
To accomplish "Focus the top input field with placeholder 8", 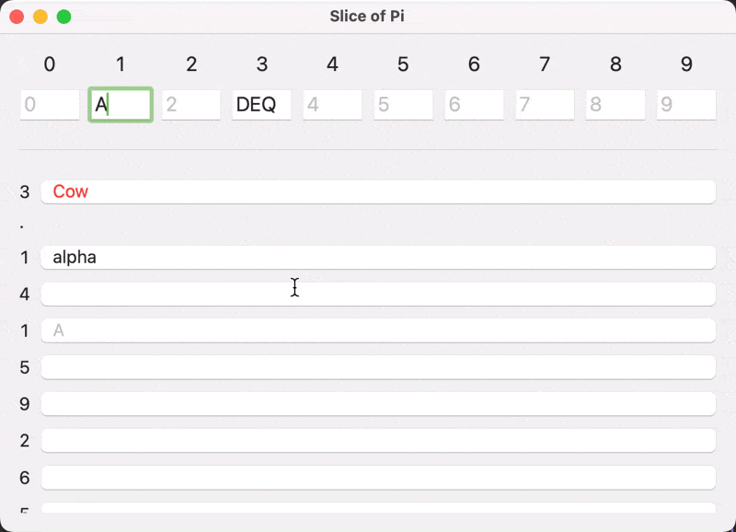I will tap(615, 105).
